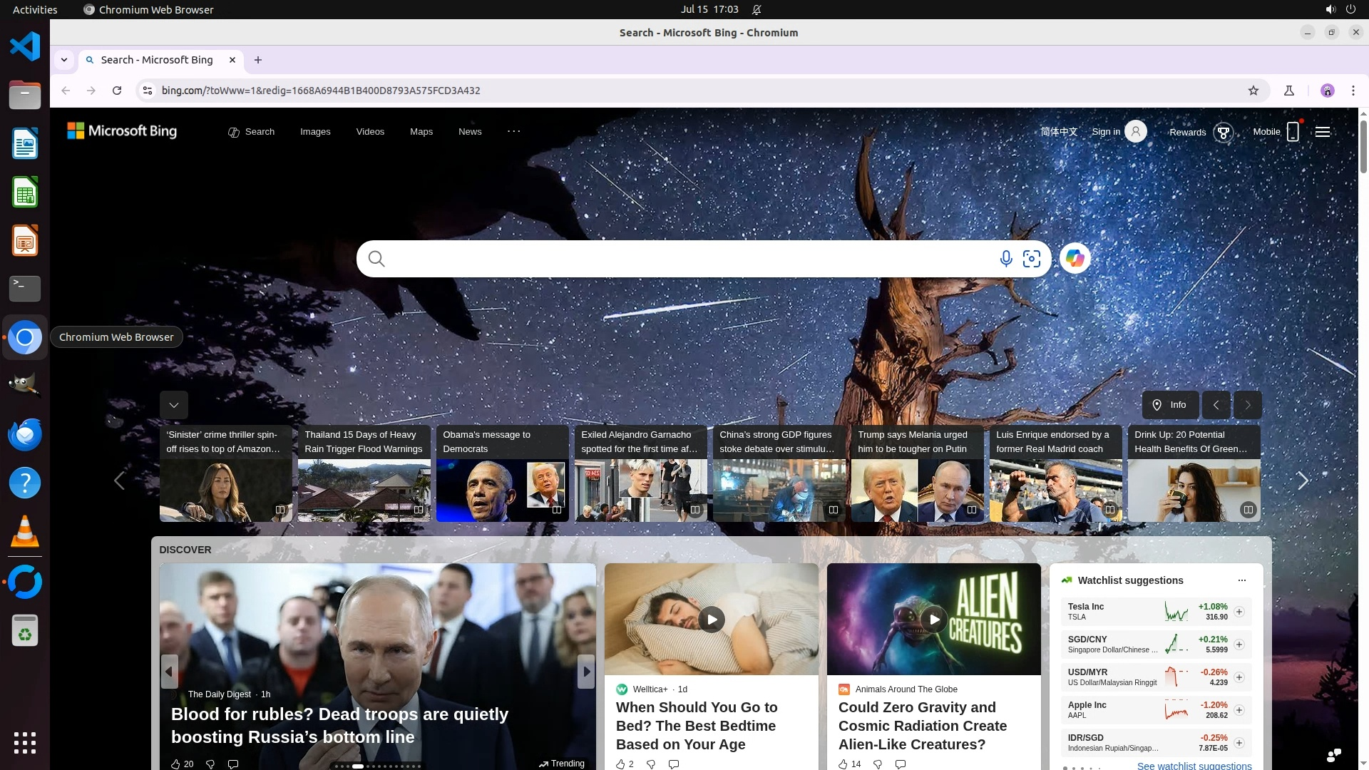Play the Alien Creatures video

pyautogui.click(x=933, y=619)
